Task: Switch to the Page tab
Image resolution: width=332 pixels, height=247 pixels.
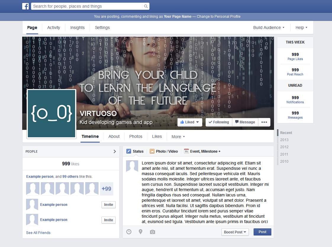Action: click(x=32, y=28)
